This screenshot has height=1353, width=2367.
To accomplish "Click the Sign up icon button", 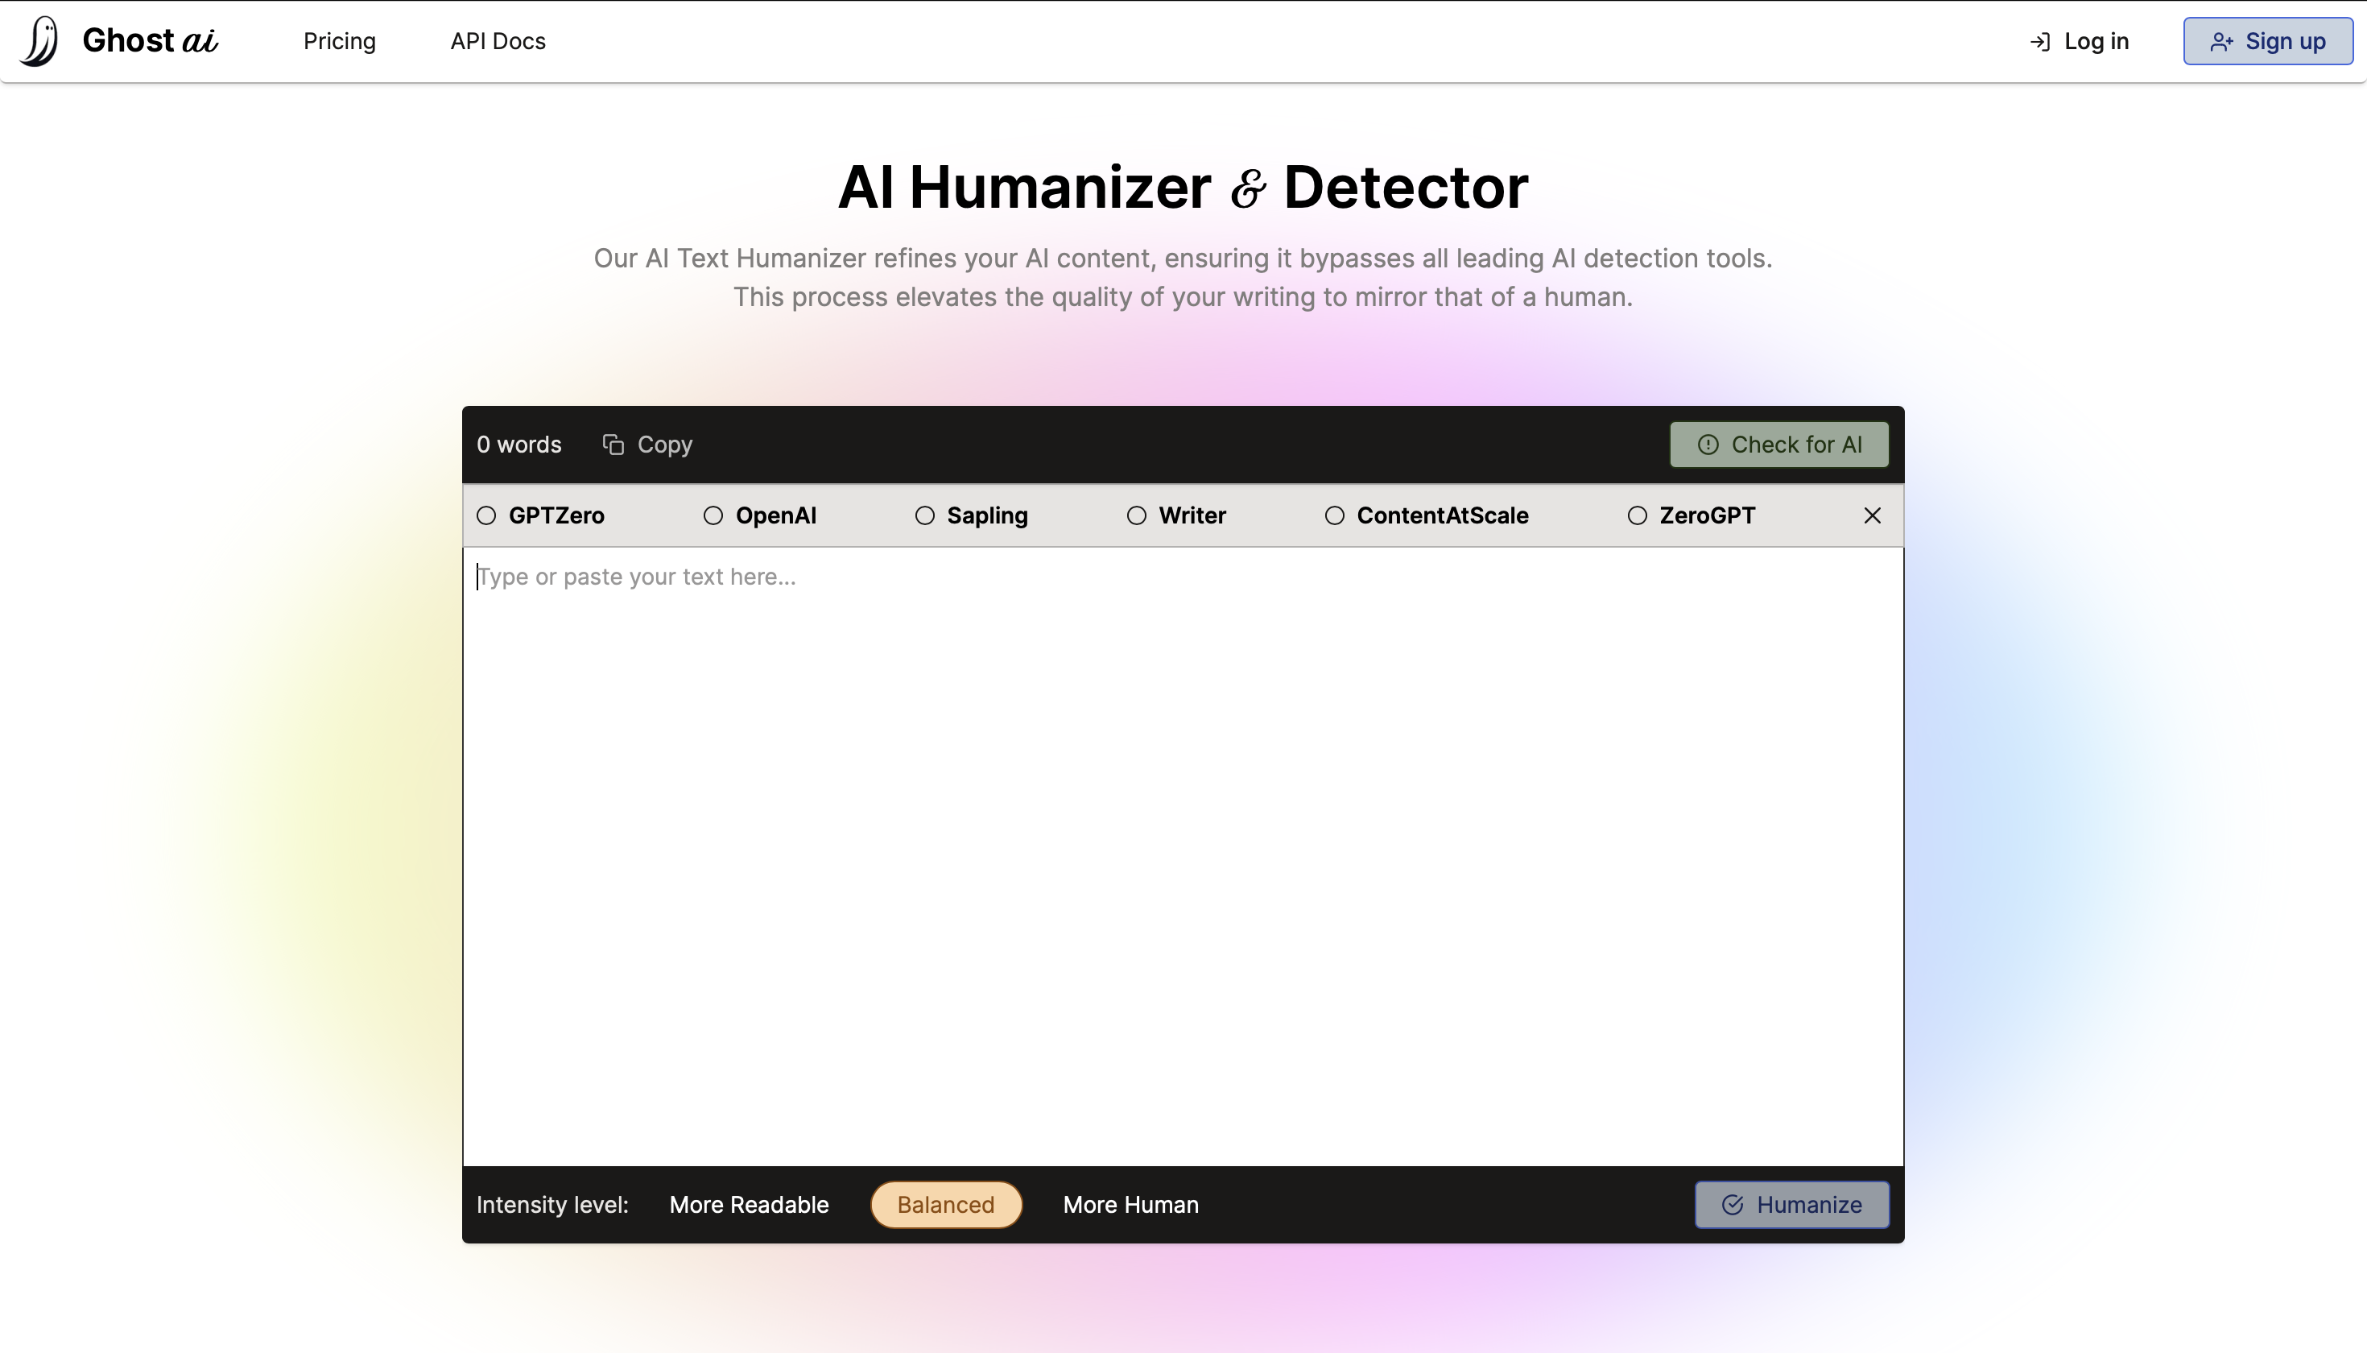I will coord(2270,39).
